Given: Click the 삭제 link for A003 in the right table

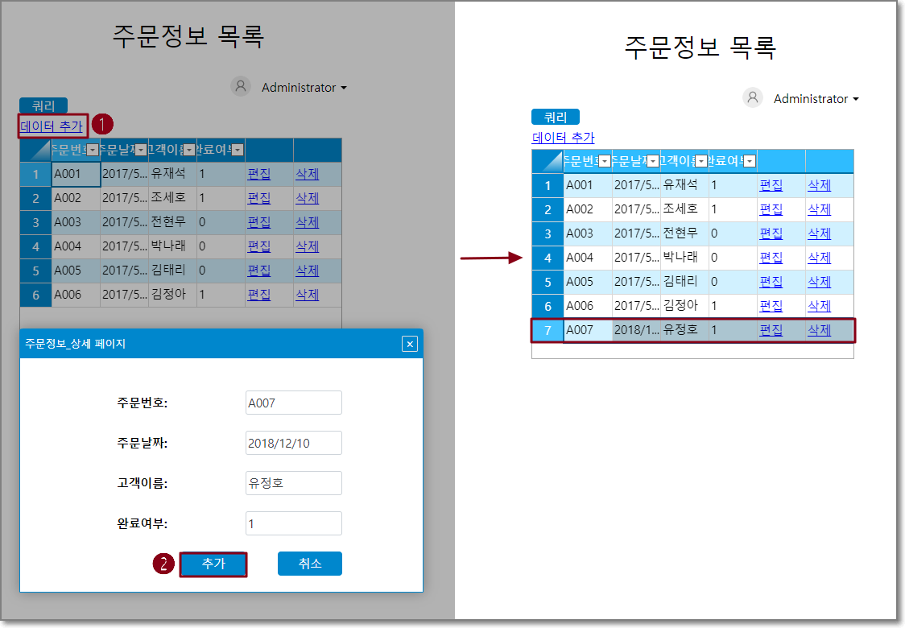Looking at the screenshot, I should point(819,233).
